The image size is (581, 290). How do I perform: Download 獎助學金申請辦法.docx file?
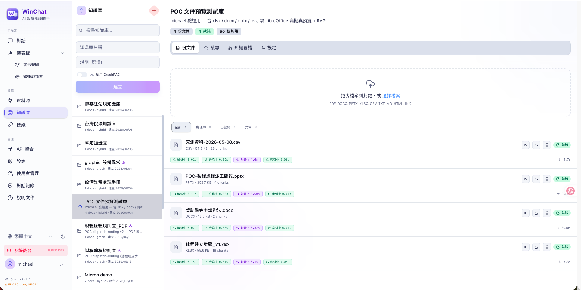pos(536,213)
